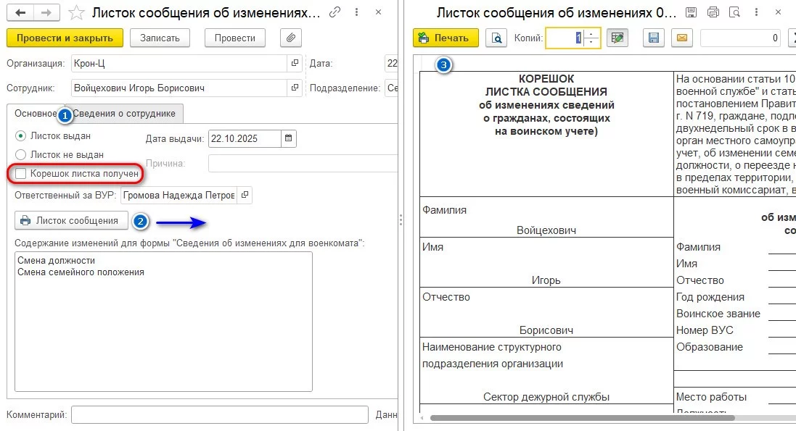Click the Причина input field

point(303,164)
